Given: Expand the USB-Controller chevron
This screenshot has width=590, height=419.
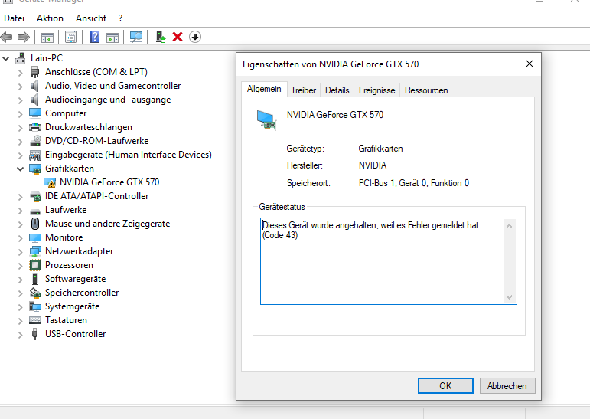Looking at the screenshot, I should pos(21,335).
